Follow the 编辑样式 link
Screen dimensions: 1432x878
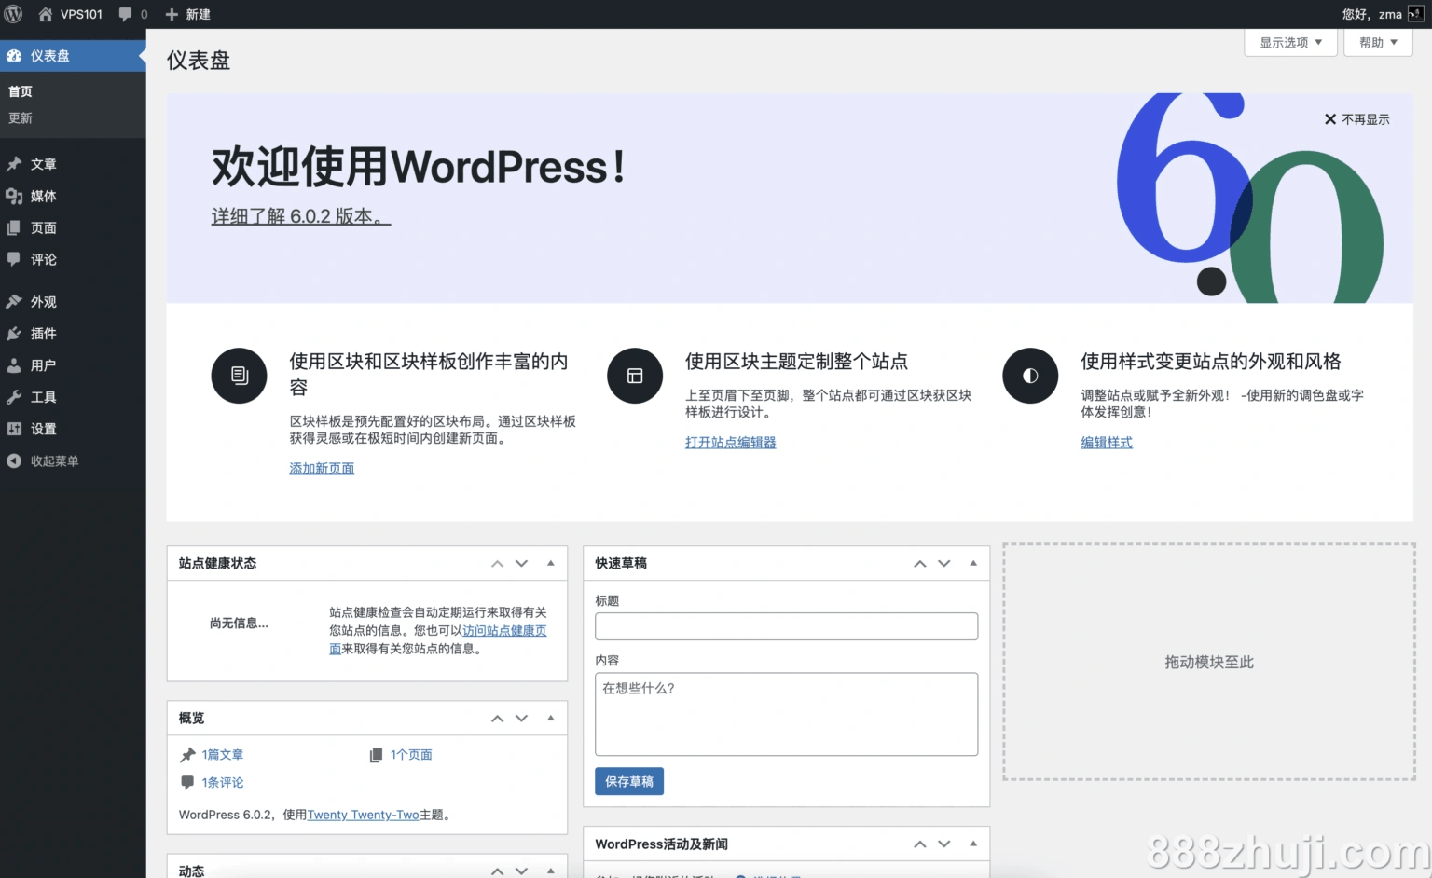(x=1107, y=443)
